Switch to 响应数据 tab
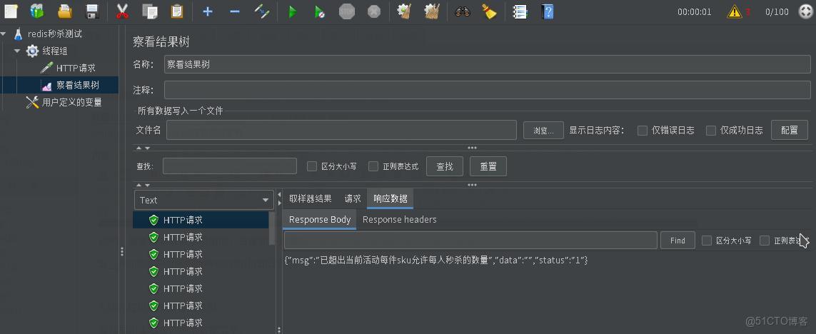The height and width of the screenshot is (334, 816). click(x=391, y=198)
